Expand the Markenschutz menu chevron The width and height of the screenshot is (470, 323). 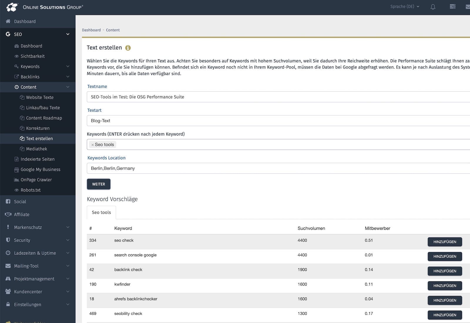click(x=68, y=227)
